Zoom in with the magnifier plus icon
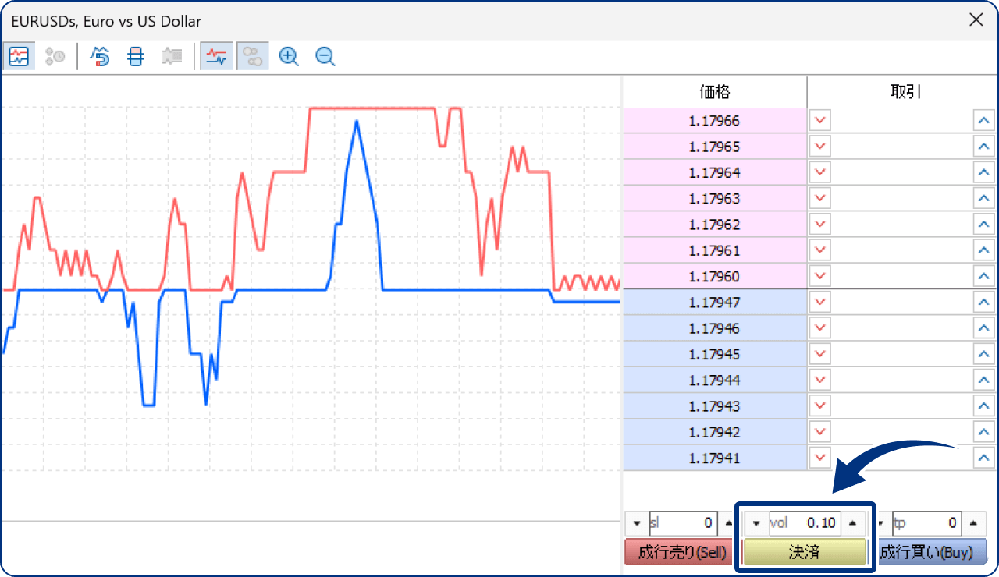Image resolution: width=999 pixels, height=577 pixels. pyautogui.click(x=289, y=56)
